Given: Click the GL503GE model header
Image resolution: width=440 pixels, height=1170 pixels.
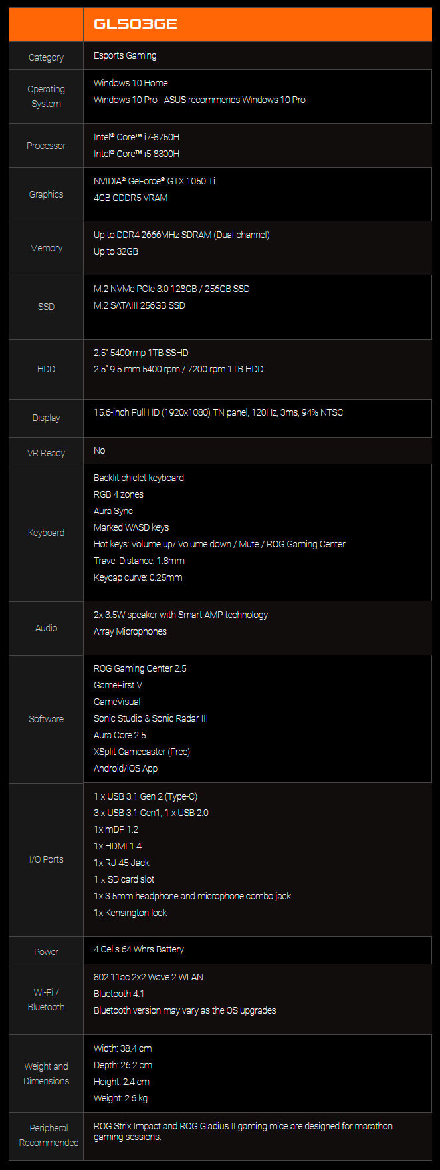Looking at the screenshot, I should point(135,24).
